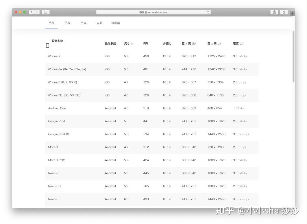This screenshot has height=224, width=307.
Task: Select the Google Pixel device name
Action: (56, 121)
